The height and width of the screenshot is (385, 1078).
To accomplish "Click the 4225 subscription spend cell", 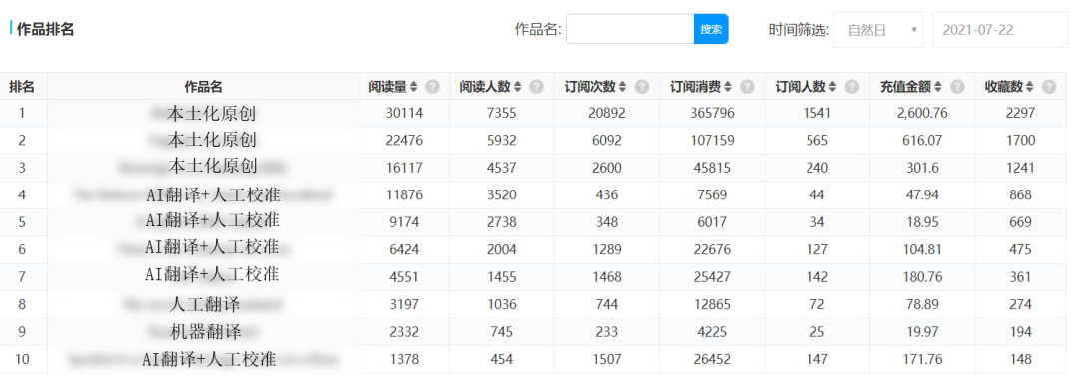I will coord(712,332).
